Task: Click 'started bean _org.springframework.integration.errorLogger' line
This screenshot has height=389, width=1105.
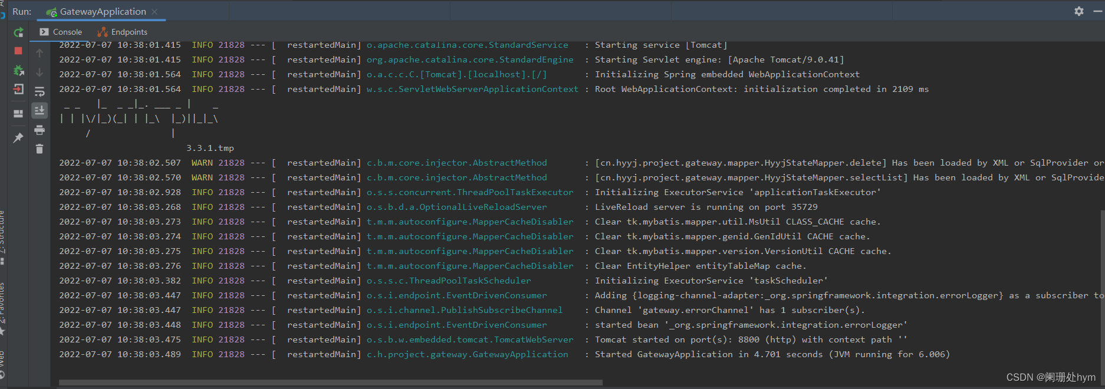Action: click(751, 325)
